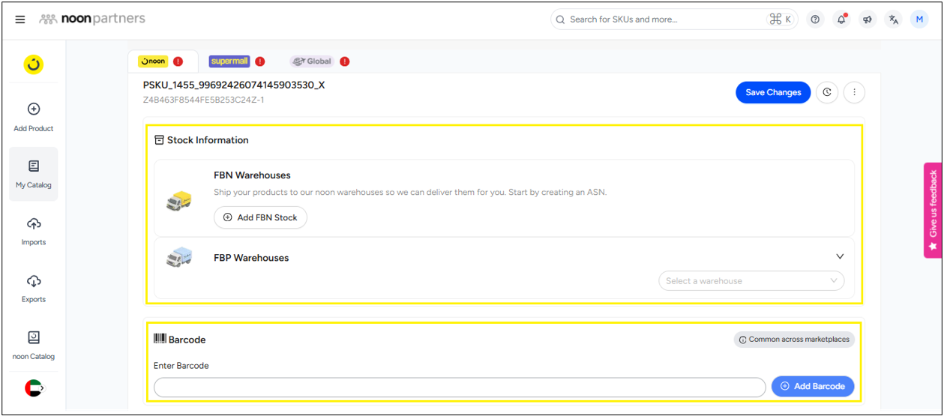Open the user profile avatar M

point(919,19)
